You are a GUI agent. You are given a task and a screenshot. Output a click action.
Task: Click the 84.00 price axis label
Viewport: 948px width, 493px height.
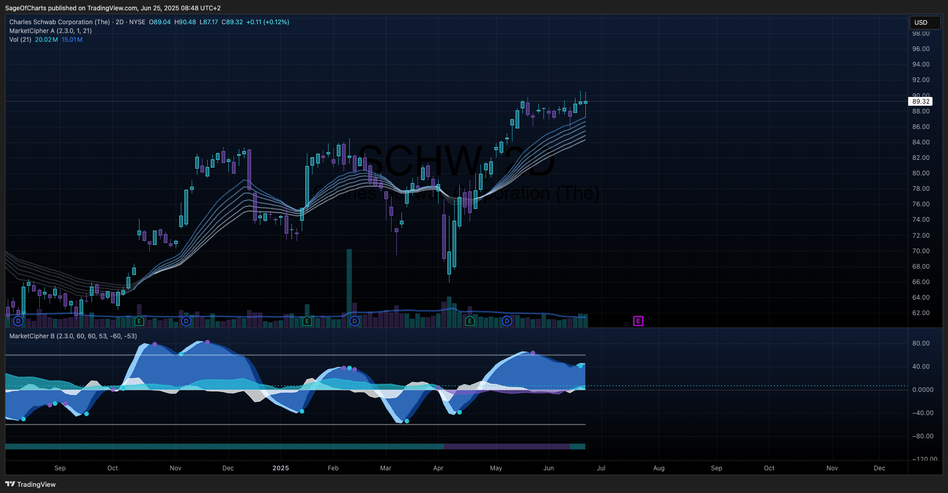(x=921, y=142)
